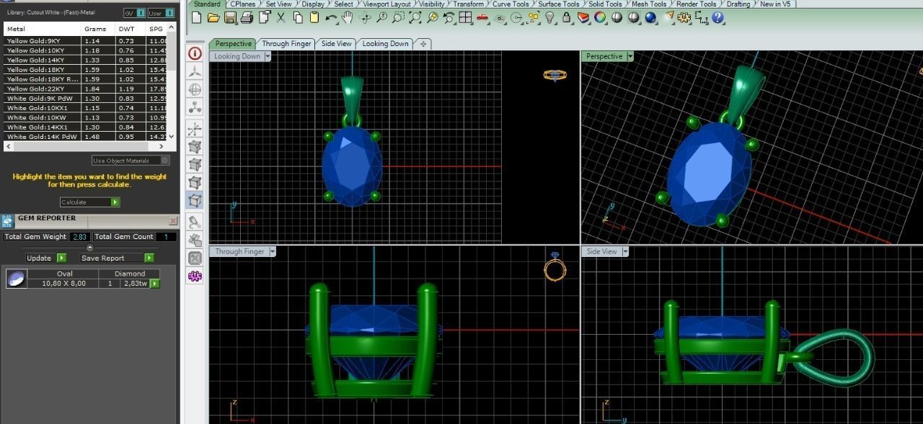Activate the Rotate View icon
Viewport: 923px width, 424px height.
tap(365, 18)
